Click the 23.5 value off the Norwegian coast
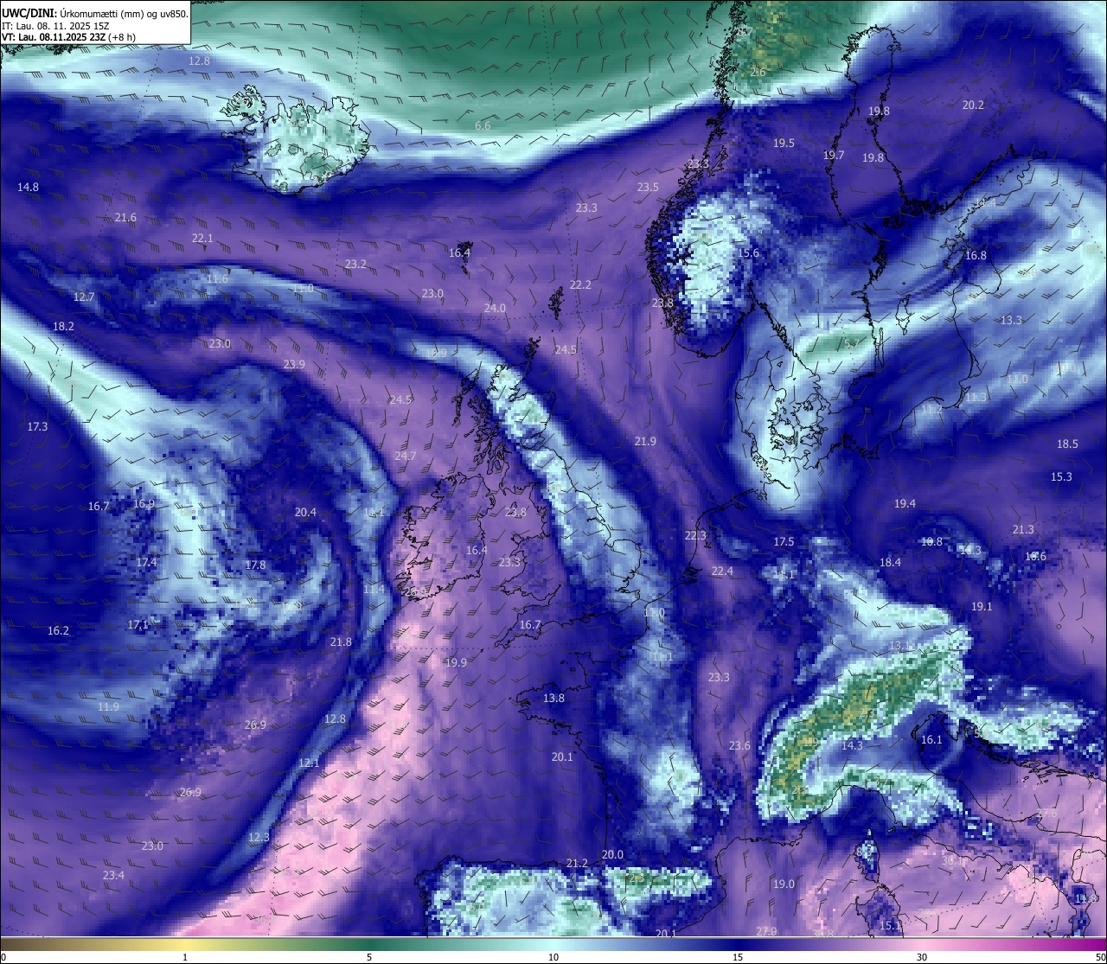This screenshot has width=1107, height=964. (x=648, y=187)
